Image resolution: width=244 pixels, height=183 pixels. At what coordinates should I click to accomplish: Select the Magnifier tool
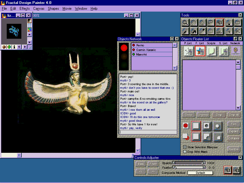(x=185, y=23)
